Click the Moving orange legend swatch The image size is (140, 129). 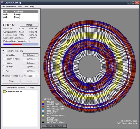[43, 102]
